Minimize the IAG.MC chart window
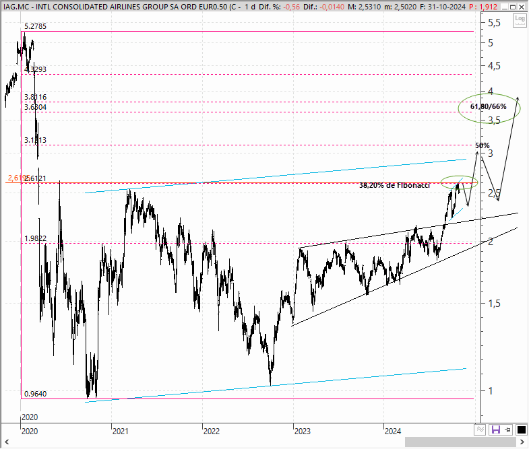This screenshot has height=449, width=529. click(505, 7)
